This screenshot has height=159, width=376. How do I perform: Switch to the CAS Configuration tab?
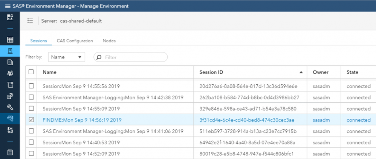75,41
